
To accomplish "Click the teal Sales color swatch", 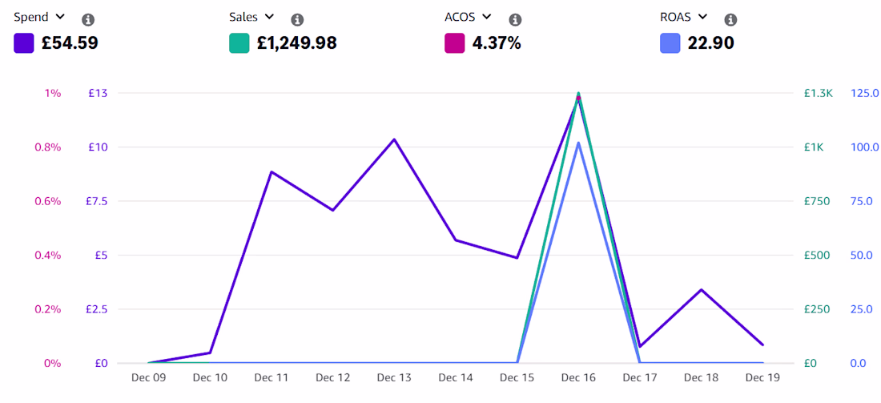I will pyautogui.click(x=239, y=43).
